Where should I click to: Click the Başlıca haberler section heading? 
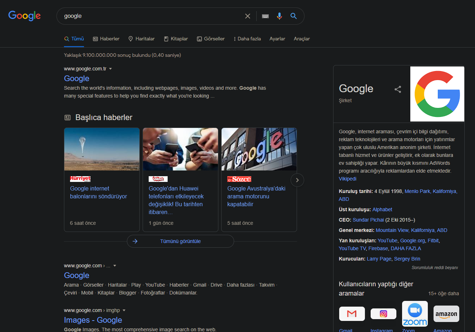(x=104, y=117)
